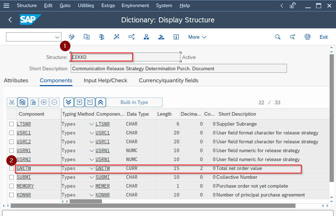
Task: Click the Display/Change pencil-glasses icon
Action: tap(72, 37)
